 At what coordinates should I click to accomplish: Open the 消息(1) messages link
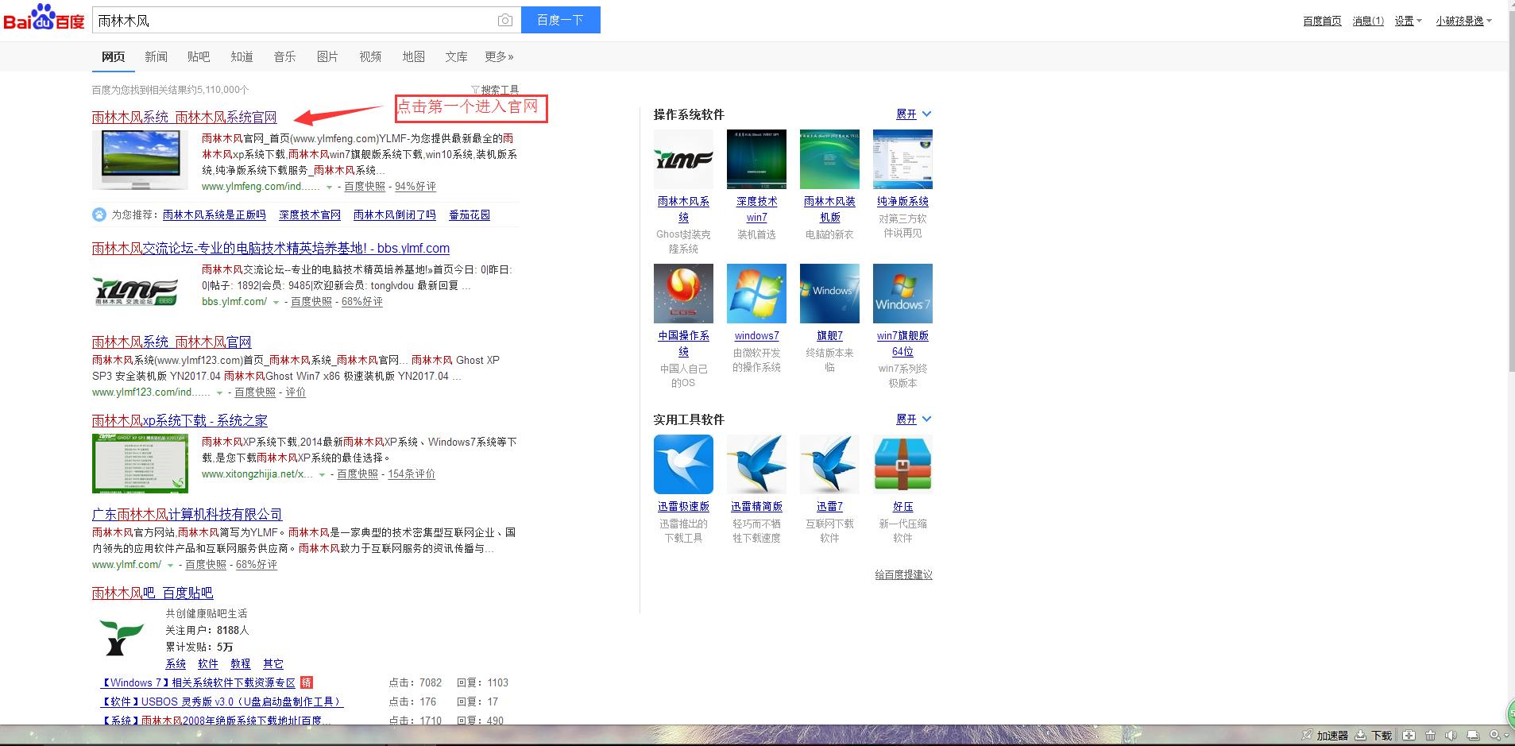click(x=1367, y=21)
